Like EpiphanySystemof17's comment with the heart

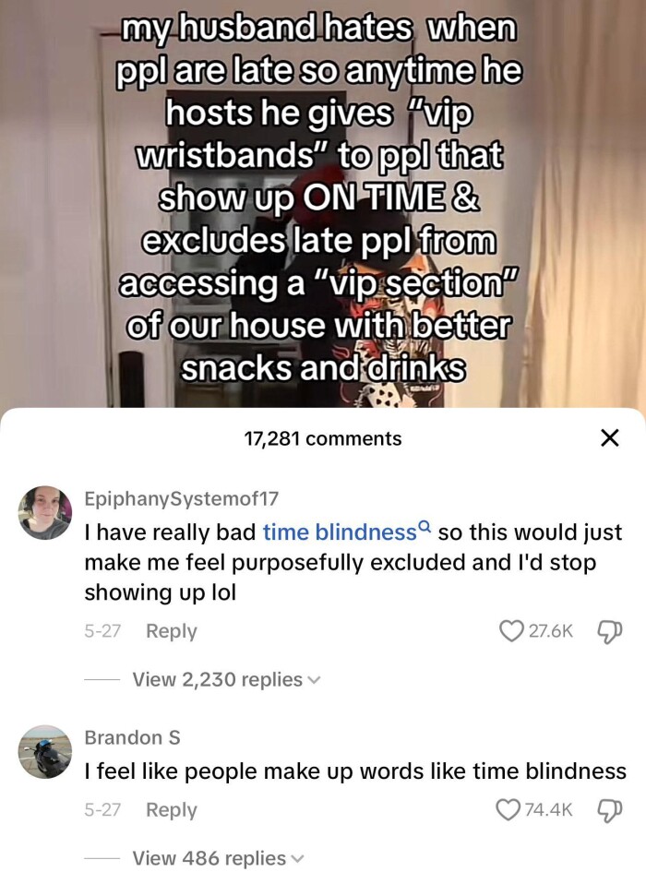click(x=510, y=631)
